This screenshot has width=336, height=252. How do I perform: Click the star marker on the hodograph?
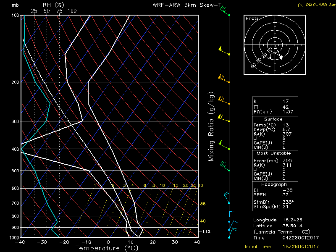click(281, 57)
